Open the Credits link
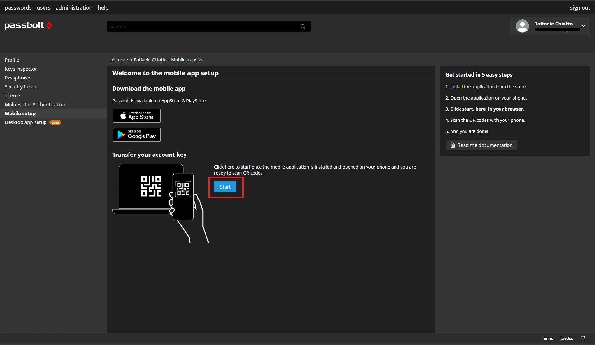595x345 pixels. coord(567,338)
